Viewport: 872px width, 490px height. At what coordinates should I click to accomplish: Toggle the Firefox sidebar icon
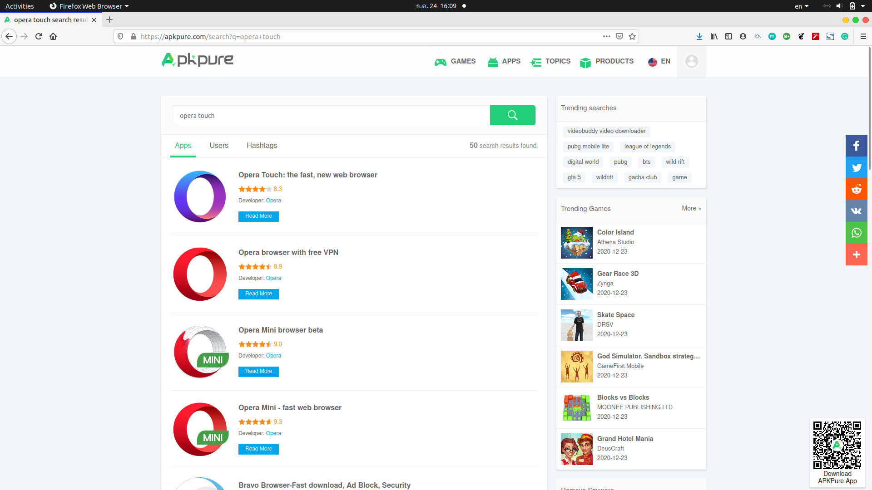pos(728,36)
